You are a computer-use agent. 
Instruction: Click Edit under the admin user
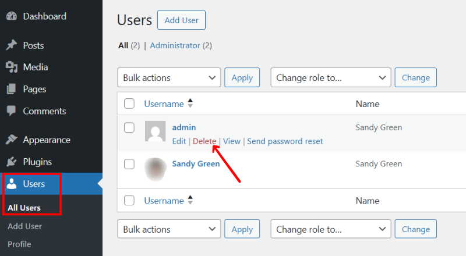(x=179, y=141)
